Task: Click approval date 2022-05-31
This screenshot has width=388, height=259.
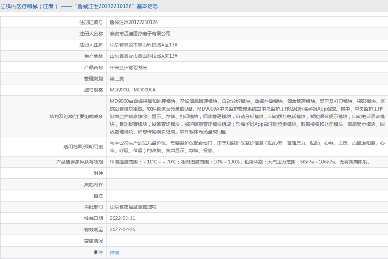Action: 122,218
